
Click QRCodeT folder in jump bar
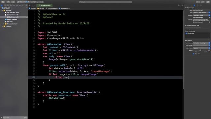coord(41,8)
